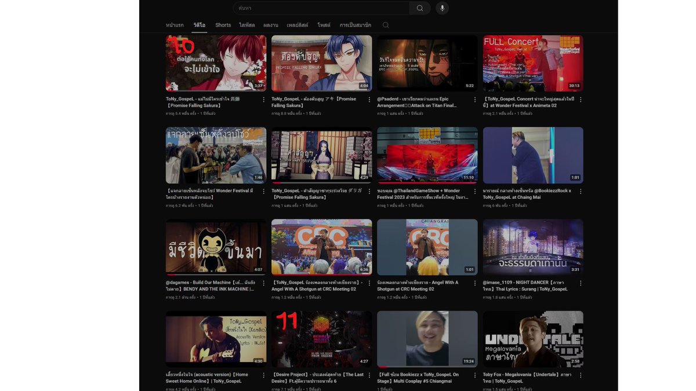Viewport: 696px width, 391px height.
Task: Play Desire Project 11 thumbnail
Action: [x=322, y=339]
